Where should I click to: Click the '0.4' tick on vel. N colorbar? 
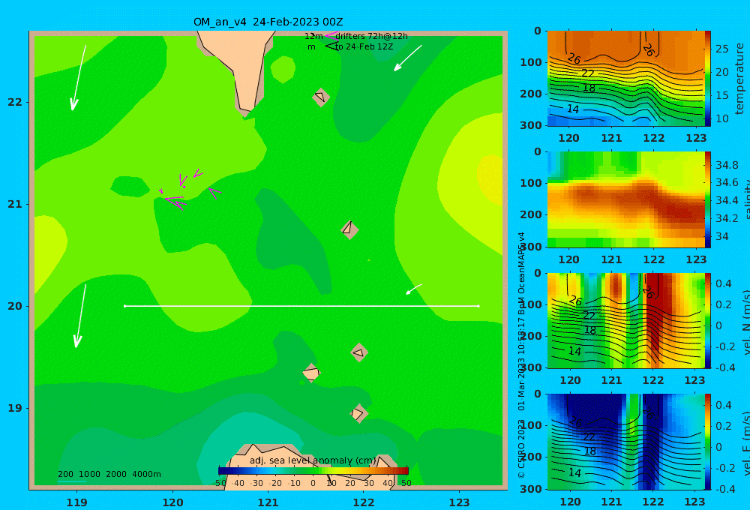pos(724,283)
